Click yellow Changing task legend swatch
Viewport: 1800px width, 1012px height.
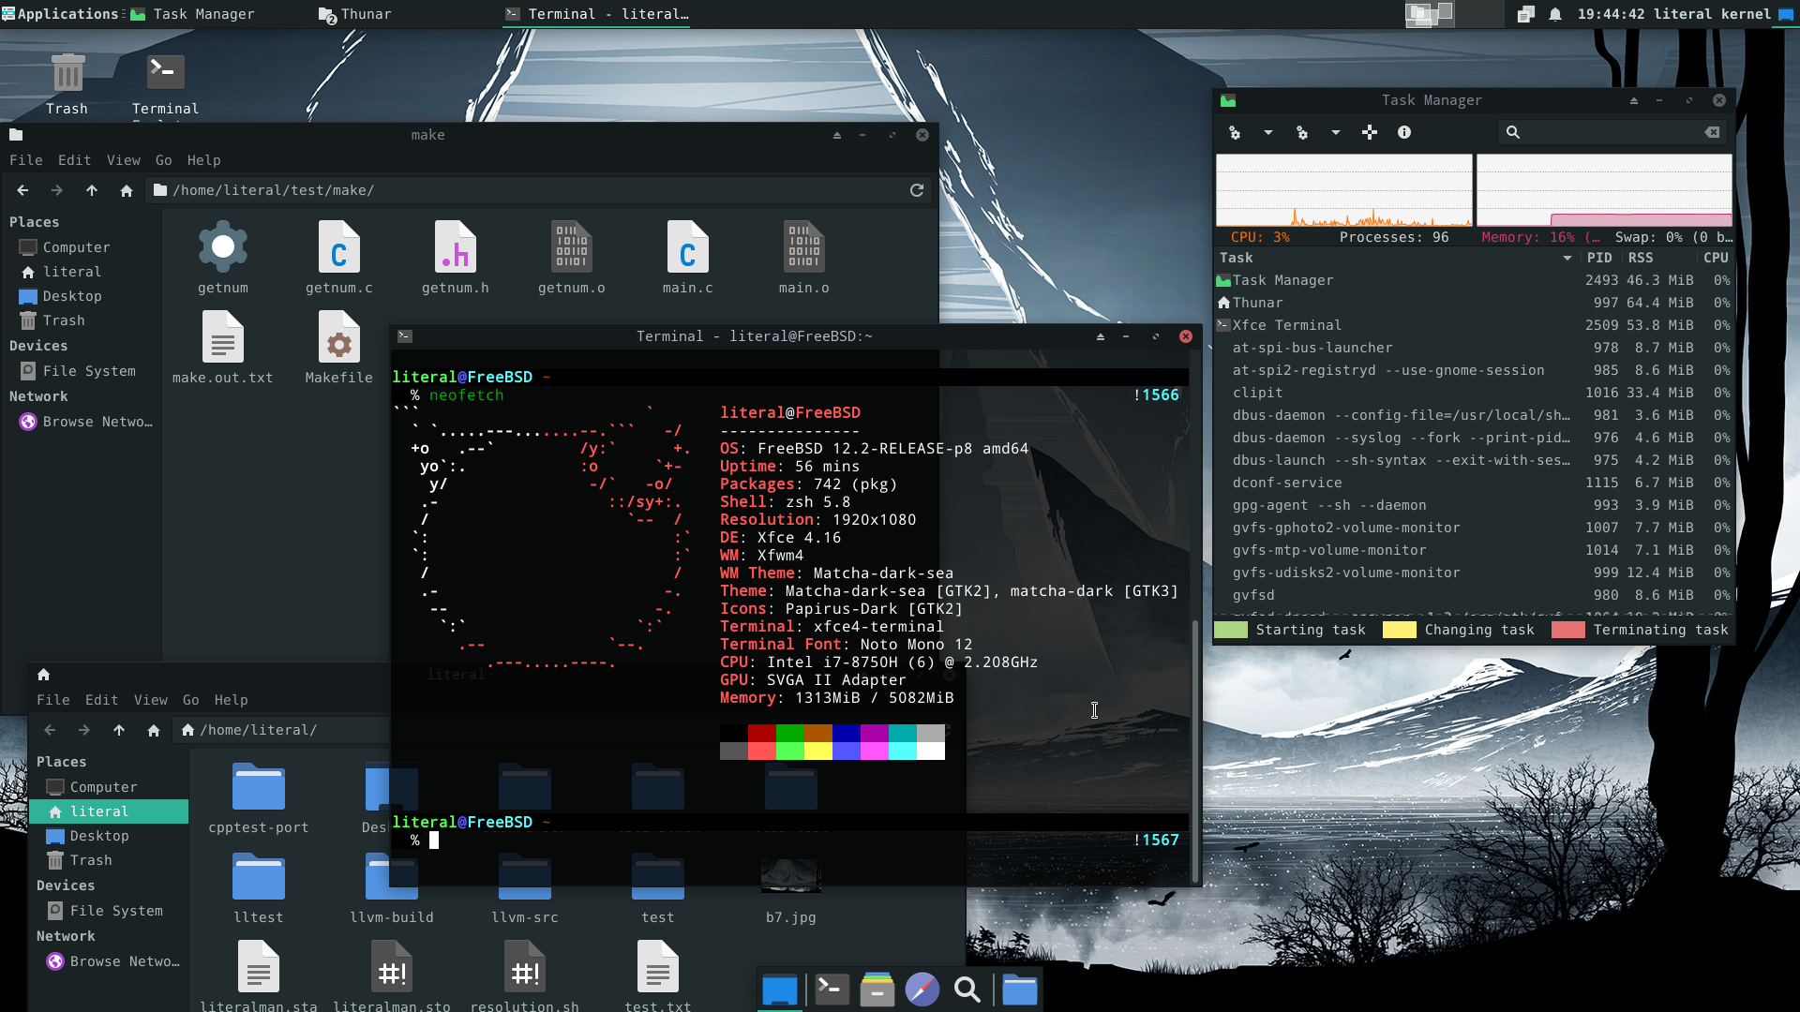click(1400, 631)
